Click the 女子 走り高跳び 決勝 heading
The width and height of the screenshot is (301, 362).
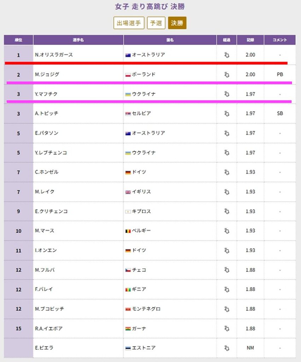150,7
